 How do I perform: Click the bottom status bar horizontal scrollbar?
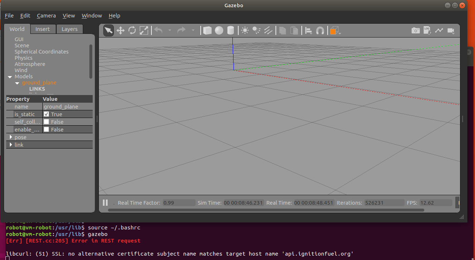(x=266, y=210)
